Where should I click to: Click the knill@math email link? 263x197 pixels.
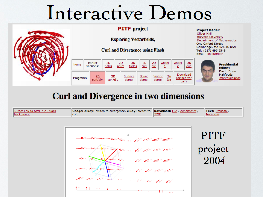point(215,54)
